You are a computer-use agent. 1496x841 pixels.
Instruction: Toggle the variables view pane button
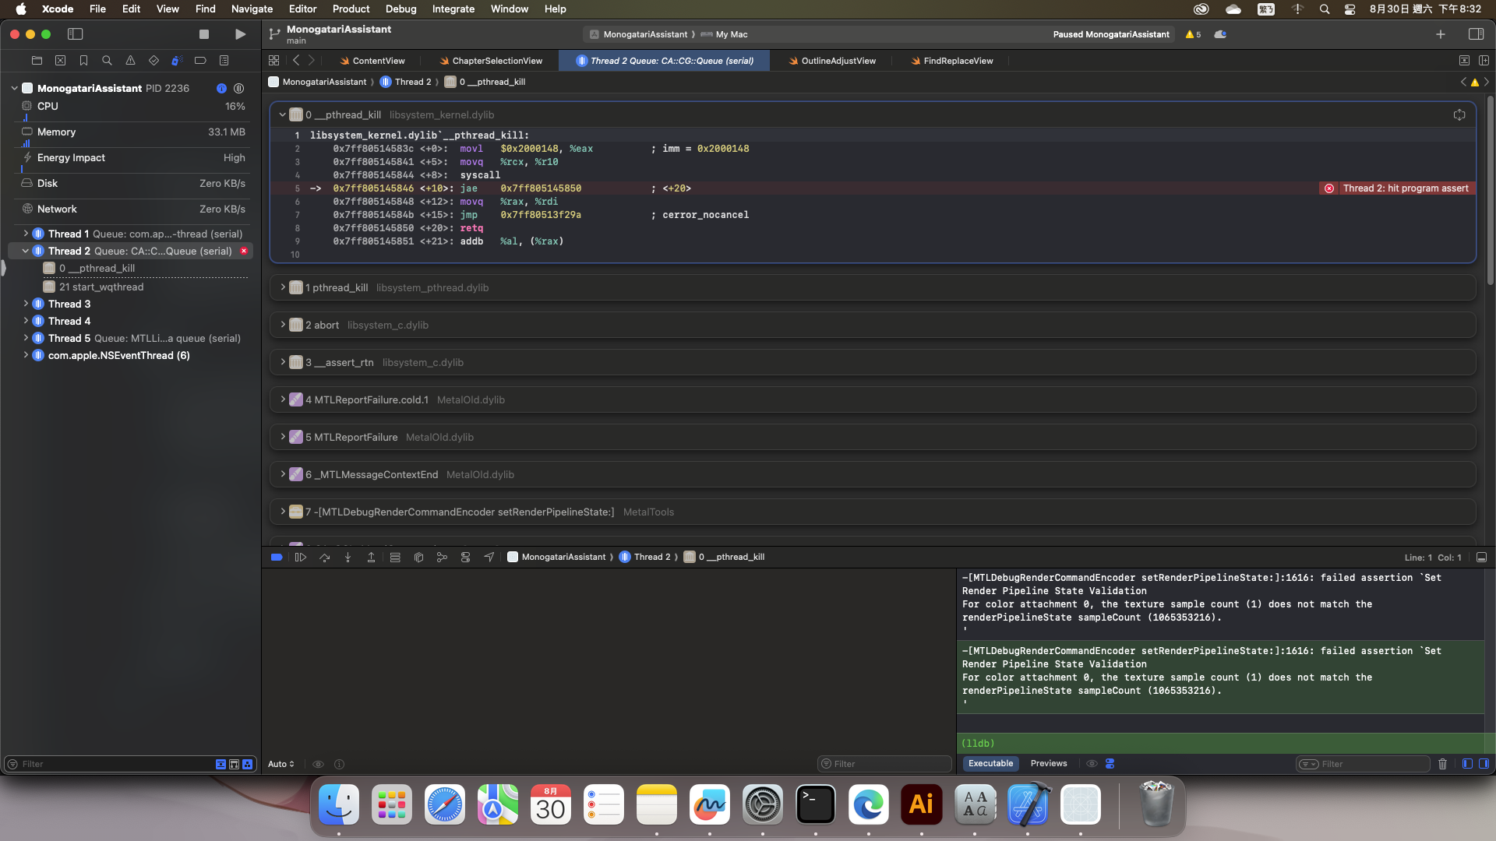[x=1467, y=764]
